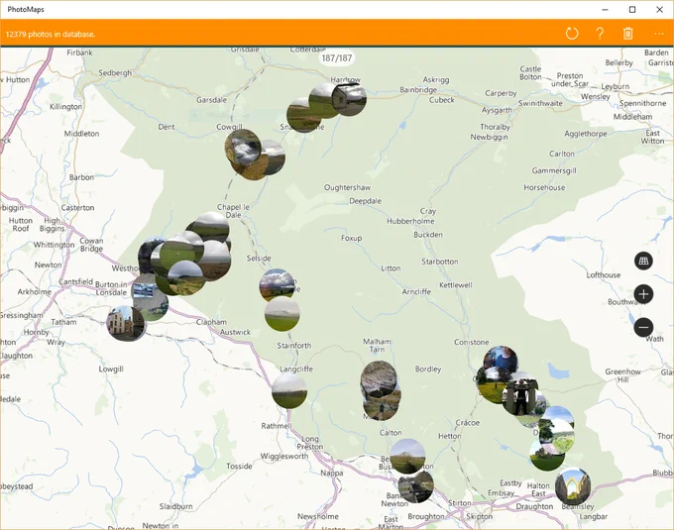The height and width of the screenshot is (530, 674).
Task: Click the Leyburn map label
Action: tap(616, 86)
